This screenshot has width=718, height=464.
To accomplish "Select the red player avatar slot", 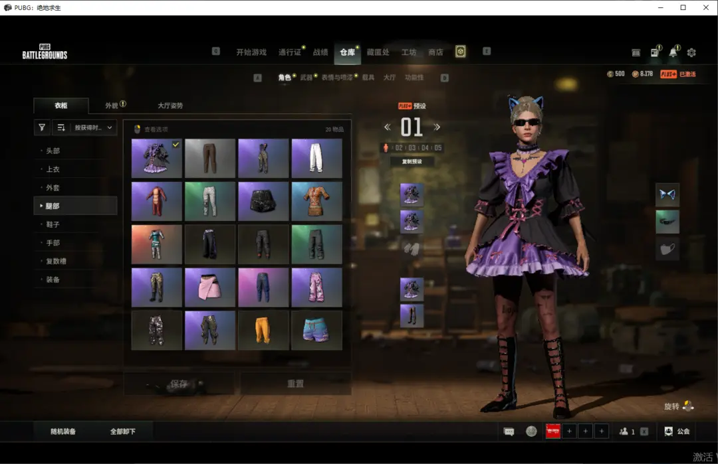I will pos(552,431).
